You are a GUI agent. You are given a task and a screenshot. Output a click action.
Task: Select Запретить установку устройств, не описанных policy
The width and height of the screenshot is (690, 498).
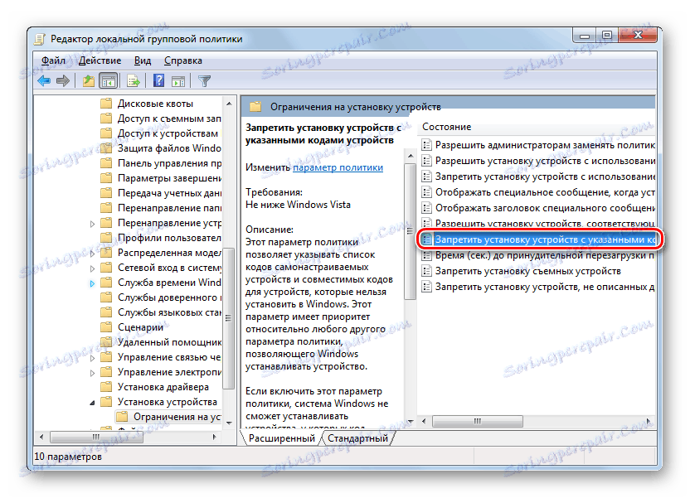pyautogui.click(x=545, y=287)
